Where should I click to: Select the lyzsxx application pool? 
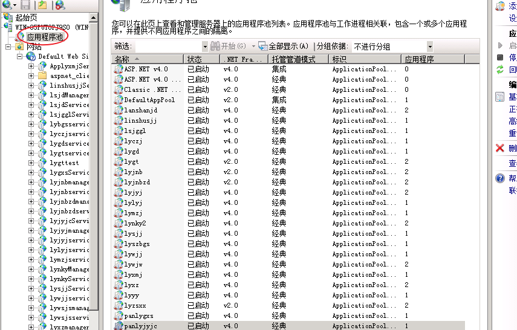pyautogui.click(x=288, y=306)
